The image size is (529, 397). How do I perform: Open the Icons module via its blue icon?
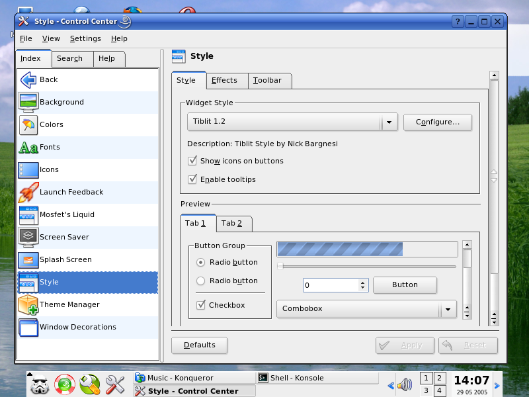[x=28, y=169]
